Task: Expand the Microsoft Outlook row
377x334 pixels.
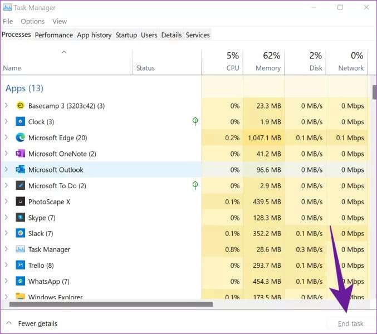Action: [x=7, y=169]
